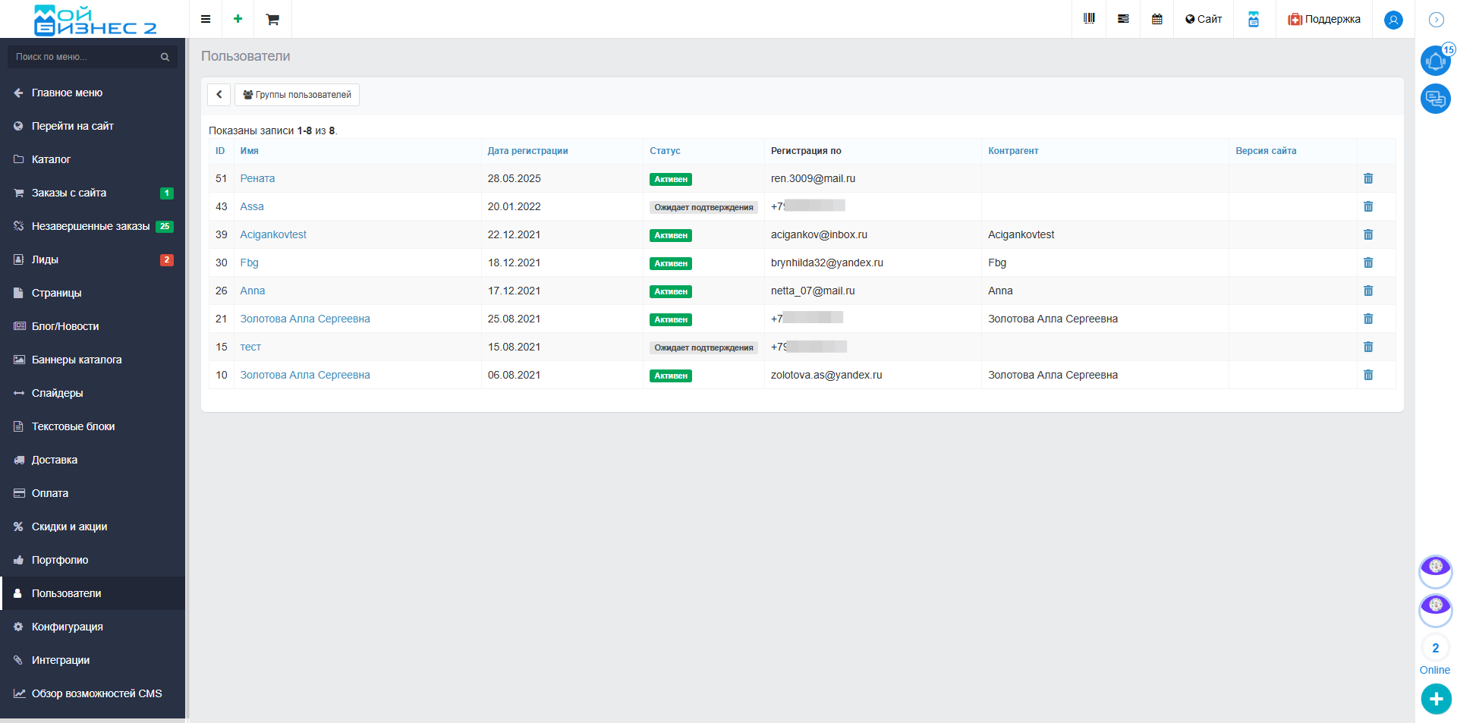1457x723 pixels.
Task: Open the user profile avatar icon
Action: pyautogui.click(x=1393, y=20)
